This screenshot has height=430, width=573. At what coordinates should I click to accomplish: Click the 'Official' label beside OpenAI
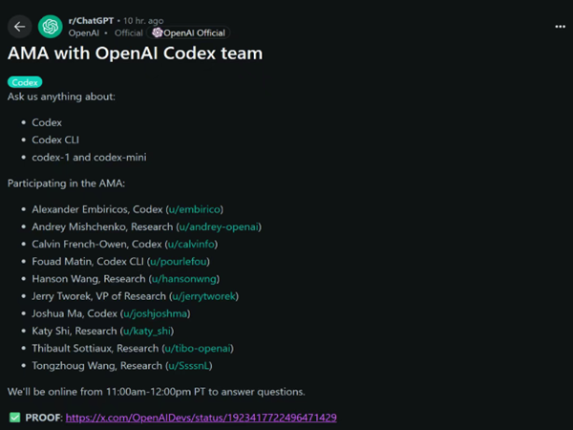pos(129,33)
